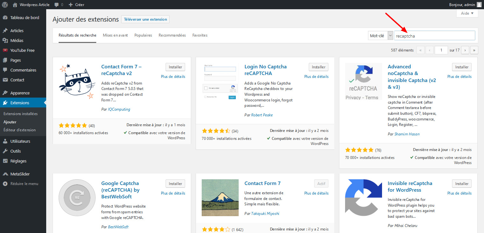Install Advanced noCaptcha & invisible Captcha
The image size is (484, 233).
462,67
